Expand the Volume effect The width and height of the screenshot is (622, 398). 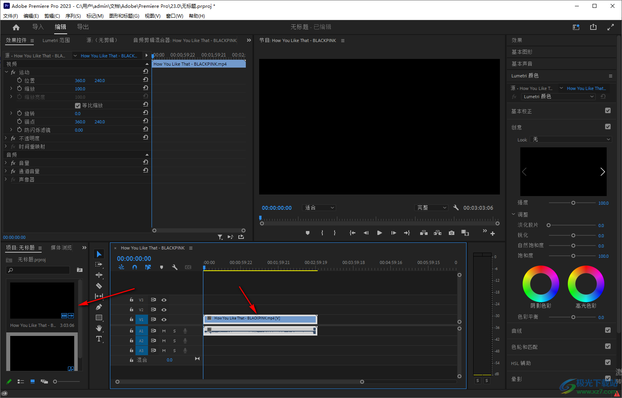pos(6,163)
